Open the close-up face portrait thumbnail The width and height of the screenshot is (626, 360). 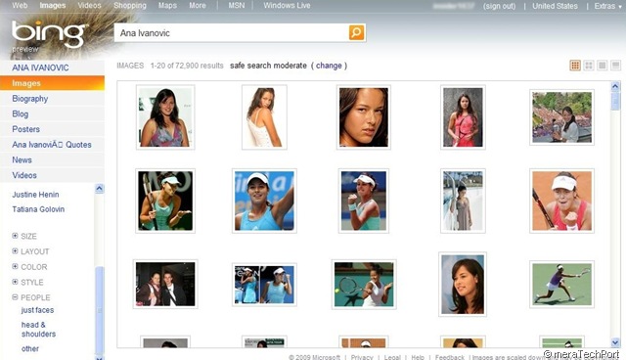(x=363, y=117)
